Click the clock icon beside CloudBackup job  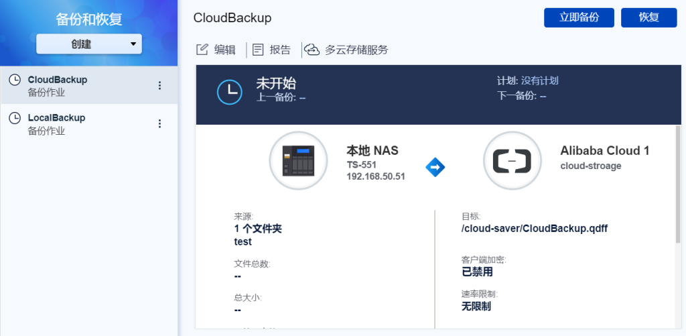pos(15,80)
